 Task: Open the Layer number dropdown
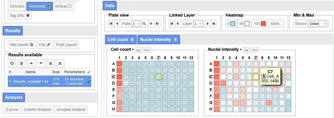[x=198, y=24]
